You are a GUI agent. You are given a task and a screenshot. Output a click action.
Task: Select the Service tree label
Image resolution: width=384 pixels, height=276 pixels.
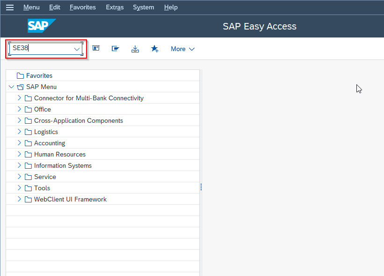tap(45, 177)
